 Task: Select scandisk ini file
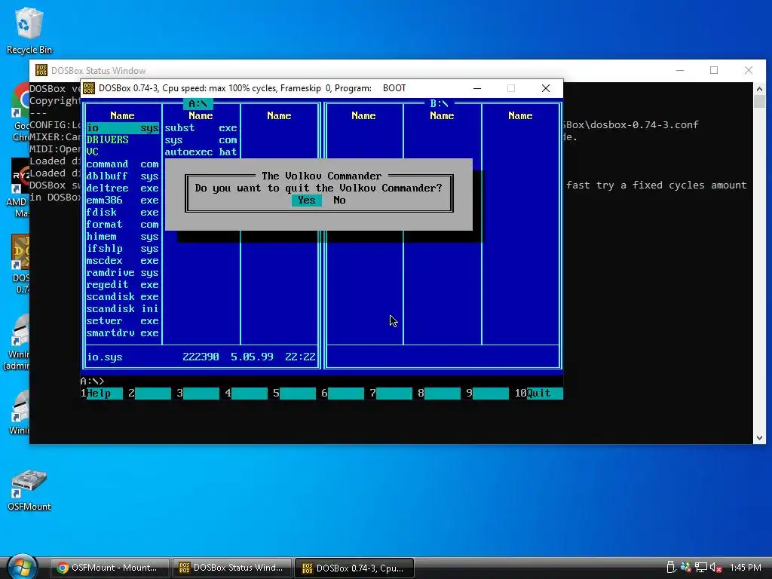123,308
